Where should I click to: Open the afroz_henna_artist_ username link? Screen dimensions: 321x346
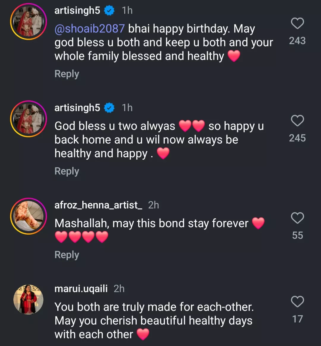click(x=98, y=205)
